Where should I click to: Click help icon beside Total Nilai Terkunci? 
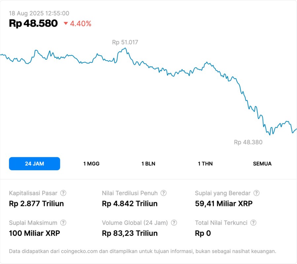pyautogui.click(x=253, y=223)
